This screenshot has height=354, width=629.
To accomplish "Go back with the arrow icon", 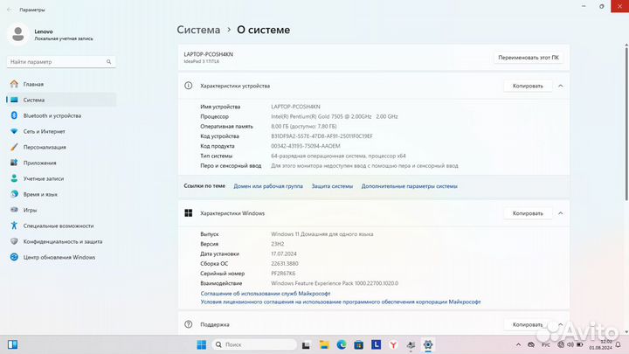I will click(10, 10).
